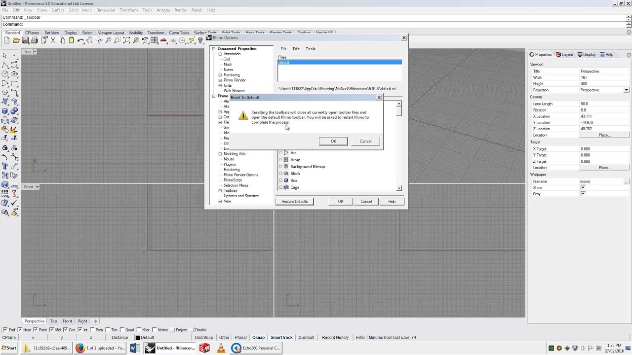Click the Open file folder icon
Viewport: 632px width, 355px height.
point(16,40)
